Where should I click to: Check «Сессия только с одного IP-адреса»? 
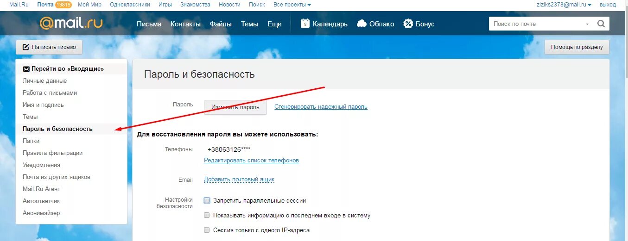click(207, 230)
